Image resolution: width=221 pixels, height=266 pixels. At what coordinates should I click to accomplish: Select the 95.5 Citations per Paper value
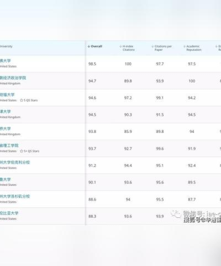coord(160,199)
